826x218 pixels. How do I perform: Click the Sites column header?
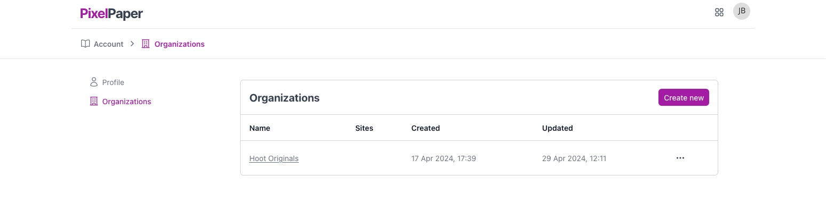pos(364,128)
